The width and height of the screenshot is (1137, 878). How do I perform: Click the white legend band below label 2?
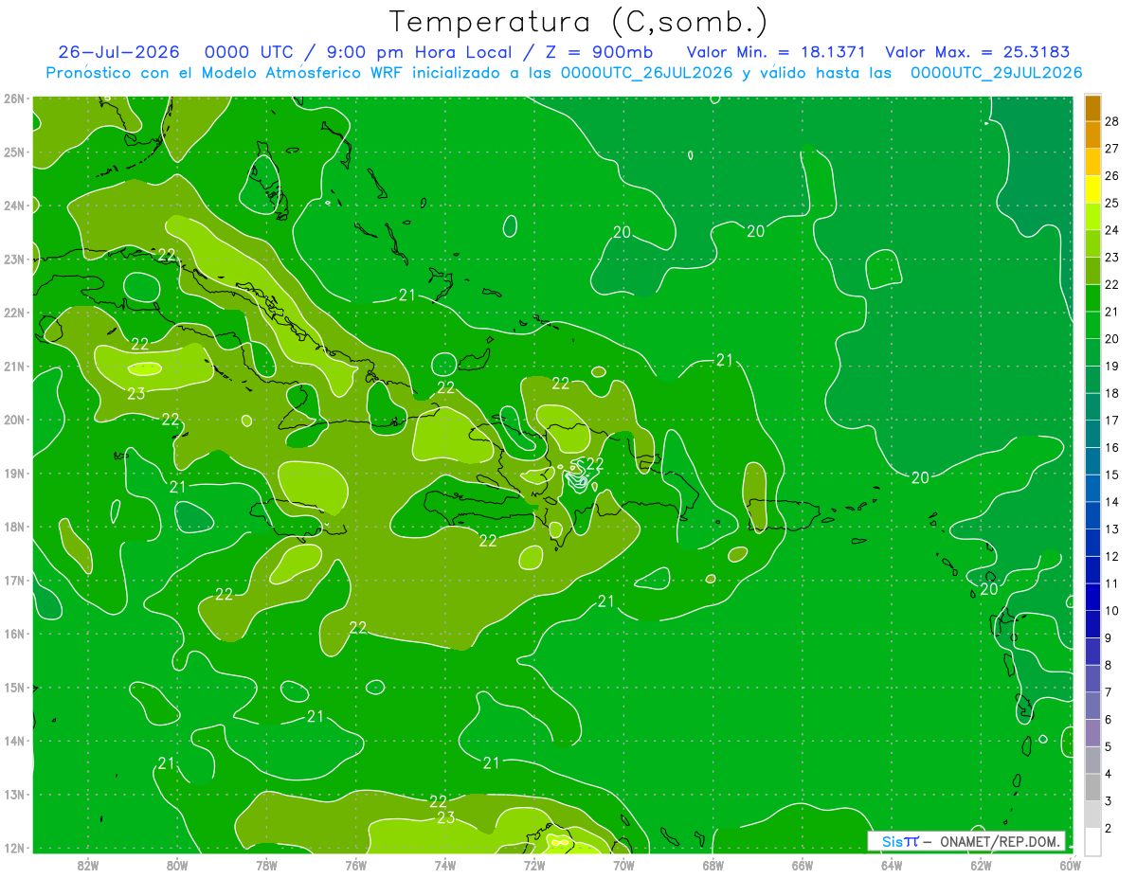tap(1093, 841)
